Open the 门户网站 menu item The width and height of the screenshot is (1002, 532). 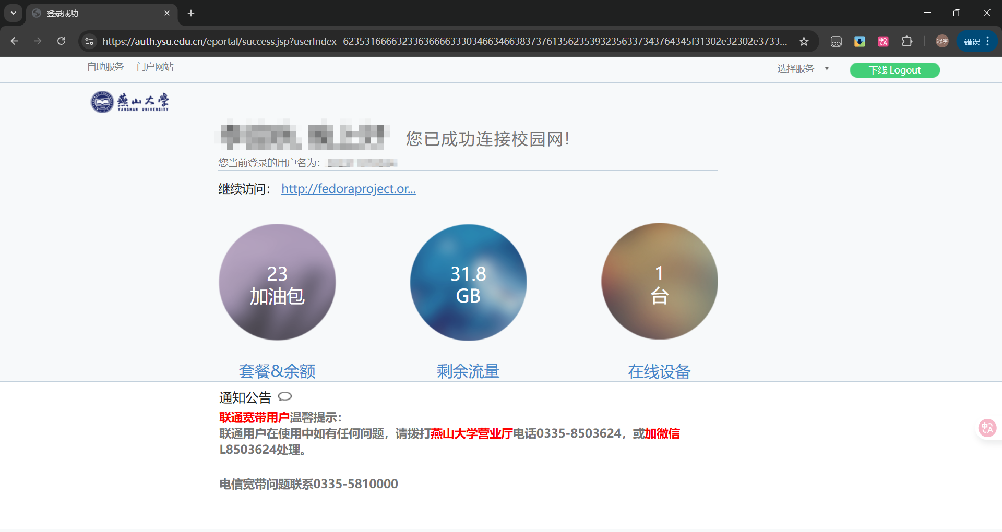point(155,67)
